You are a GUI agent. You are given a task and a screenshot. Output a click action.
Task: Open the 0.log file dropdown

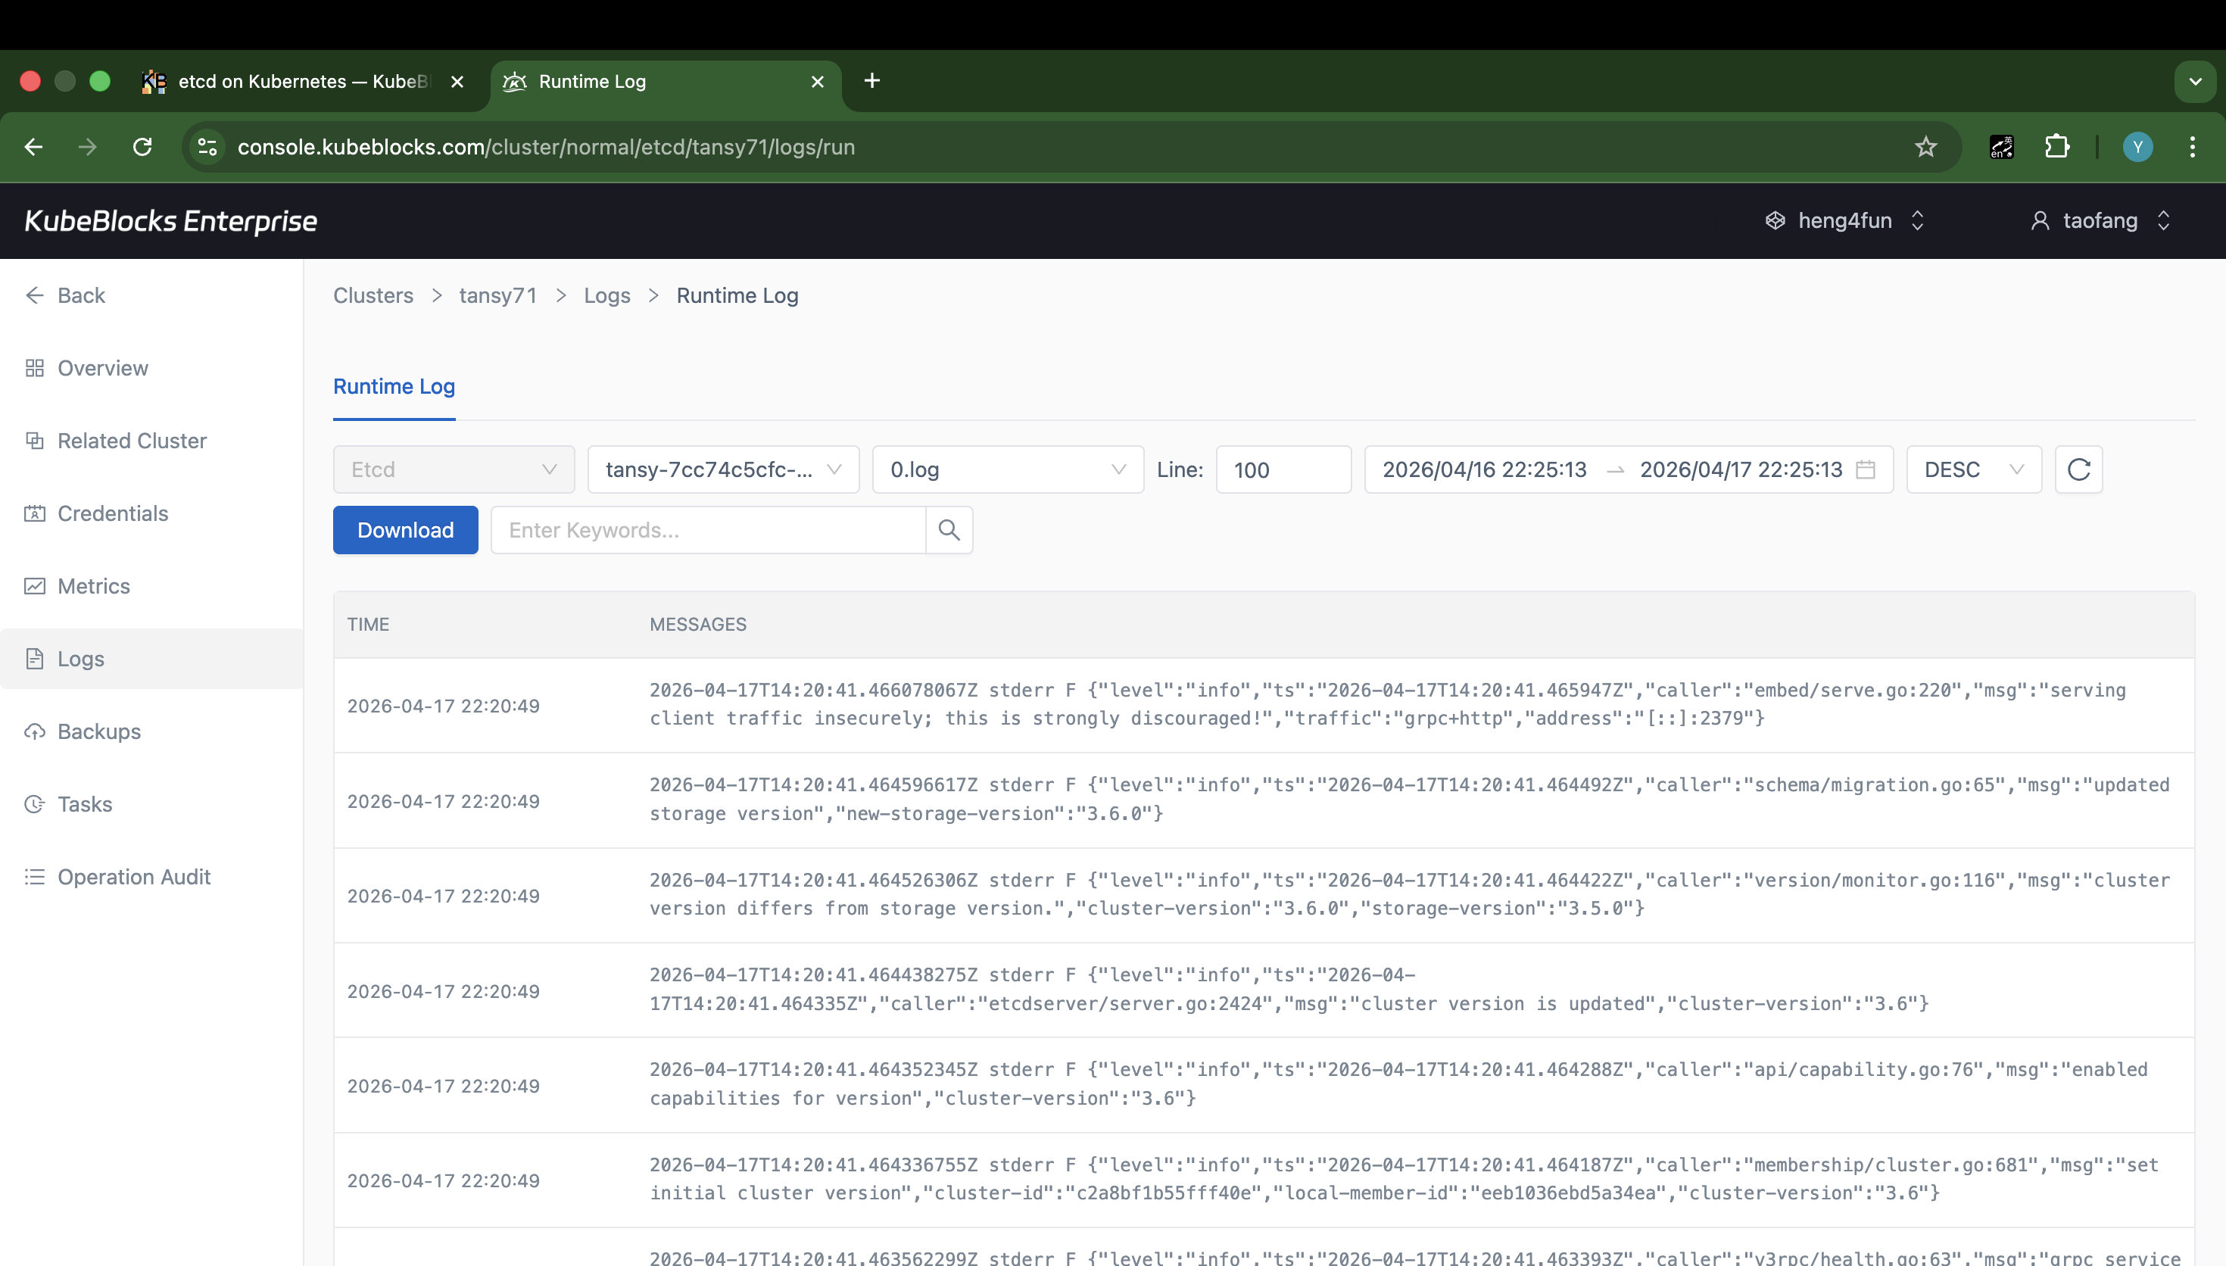tap(1008, 469)
